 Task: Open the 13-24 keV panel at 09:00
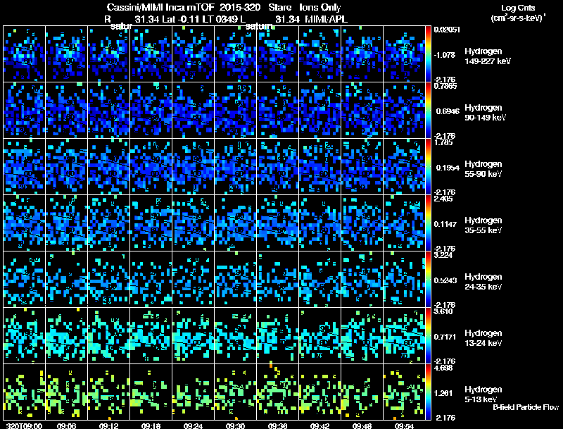pyautogui.click(x=25, y=336)
